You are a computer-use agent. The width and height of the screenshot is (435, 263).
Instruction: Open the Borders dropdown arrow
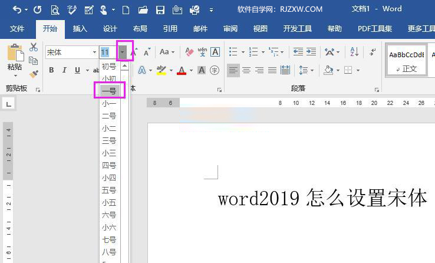(358, 70)
